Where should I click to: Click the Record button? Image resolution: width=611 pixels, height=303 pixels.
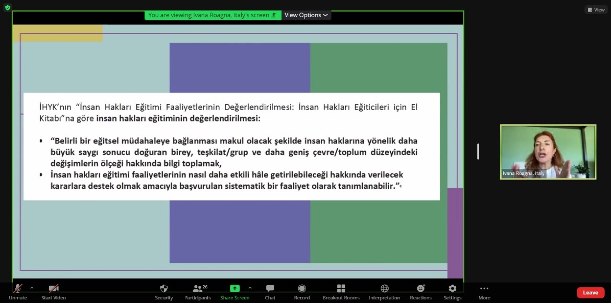tap(302, 292)
